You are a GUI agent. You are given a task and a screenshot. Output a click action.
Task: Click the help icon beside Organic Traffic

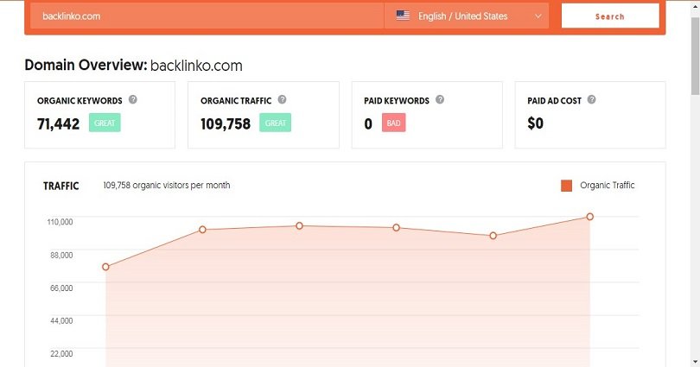tap(282, 99)
